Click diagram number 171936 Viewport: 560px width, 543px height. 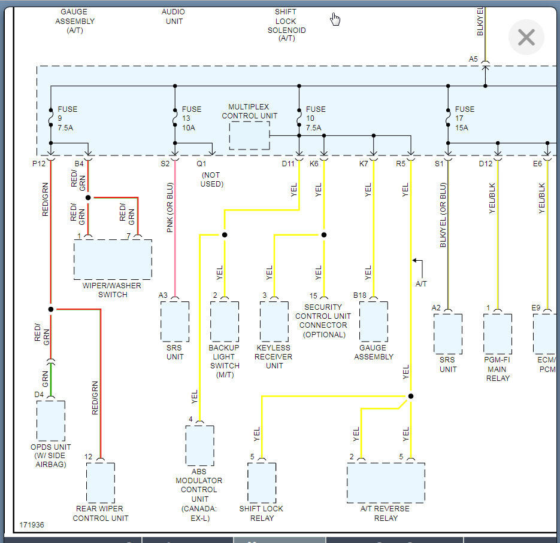coord(31,525)
